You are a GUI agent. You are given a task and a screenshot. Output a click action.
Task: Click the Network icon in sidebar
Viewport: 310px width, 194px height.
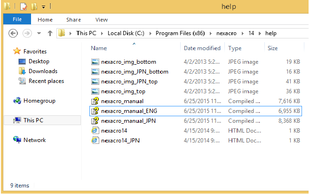point(17,140)
